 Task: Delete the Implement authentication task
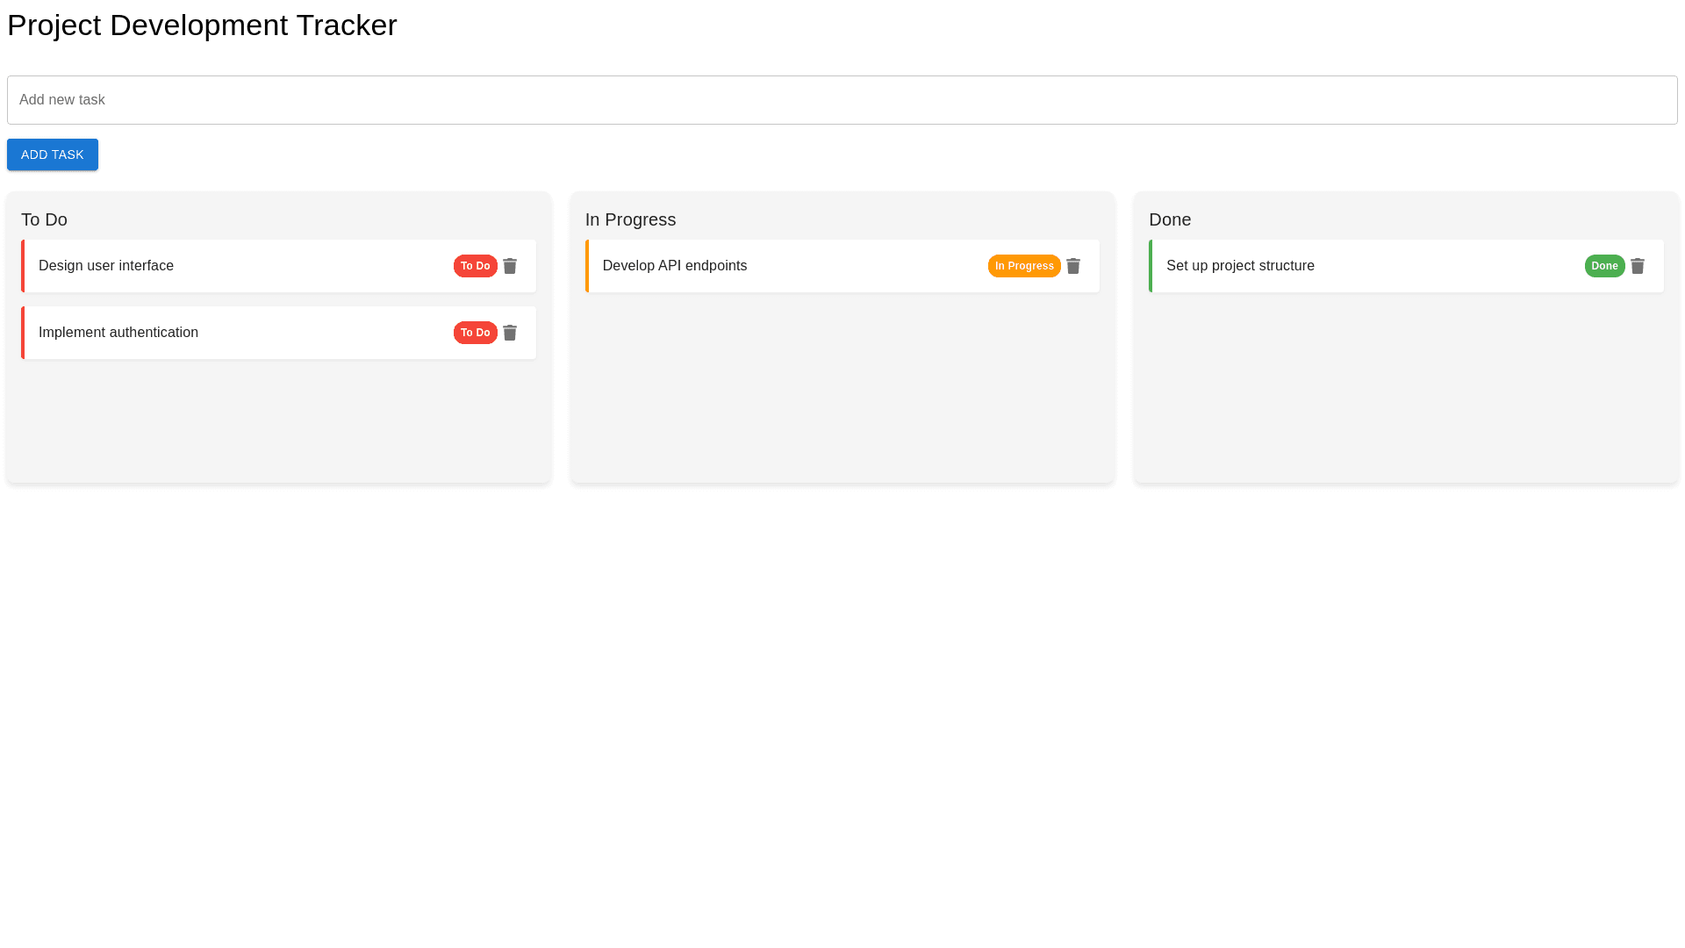[510, 333]
